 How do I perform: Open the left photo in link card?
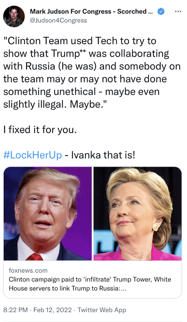[48, 213]
